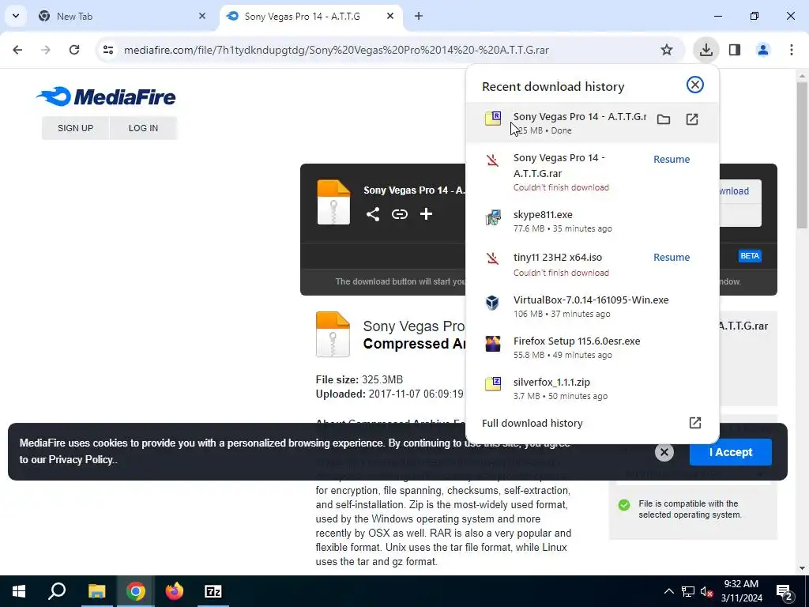Click the MediaFire logo
Viewport: 809px width, 607px height.
point(107,96)
